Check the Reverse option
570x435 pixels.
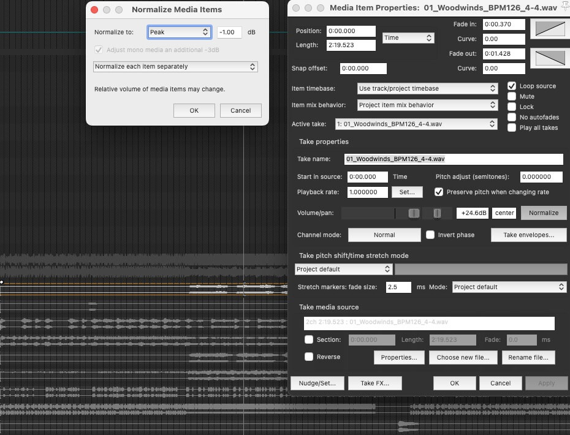pos(309,357)
